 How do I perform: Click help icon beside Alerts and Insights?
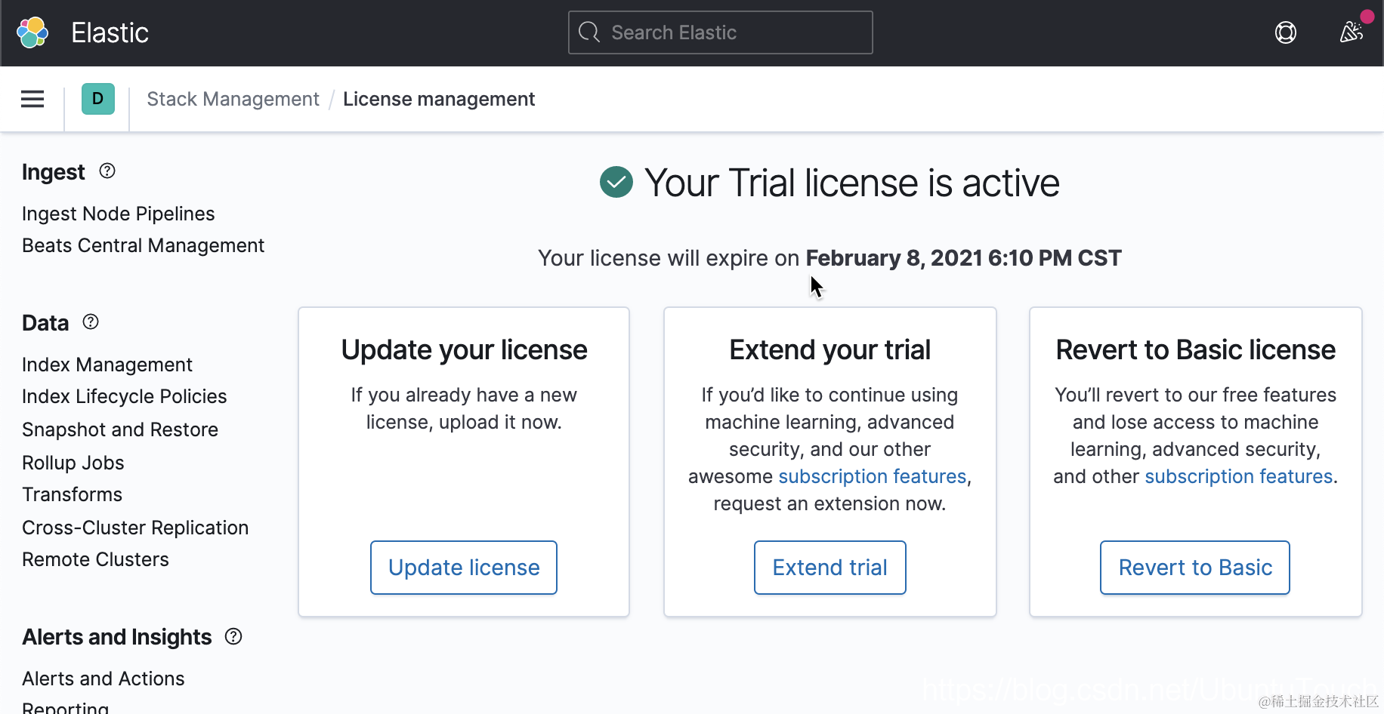pyautogui.click(x=233, y=636)
